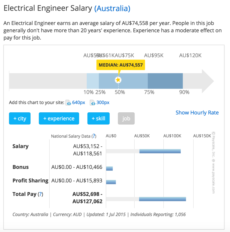Click the yellow MEDIAN AU$74,557 label

[121, 65]
